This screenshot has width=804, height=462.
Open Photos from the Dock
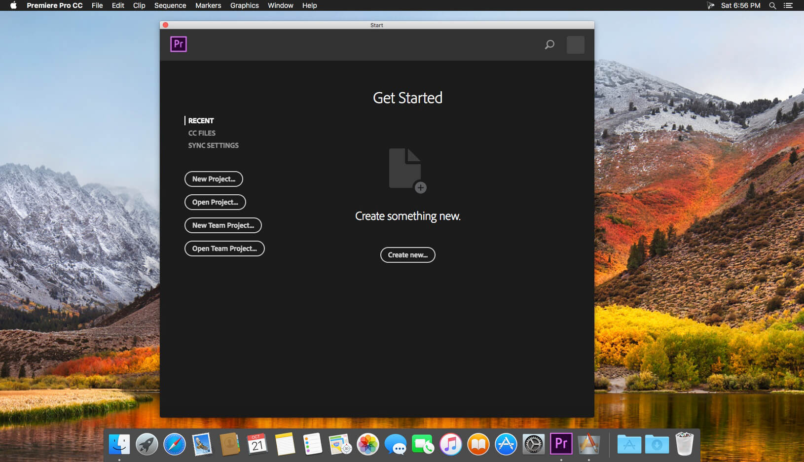pos(368,444)
